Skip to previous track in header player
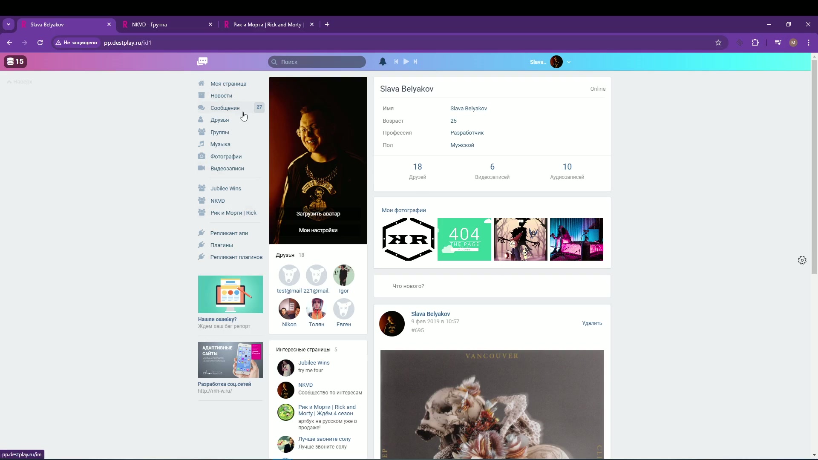Image resolution: width=818 pixels, height=460 pixels. point(396,62)
